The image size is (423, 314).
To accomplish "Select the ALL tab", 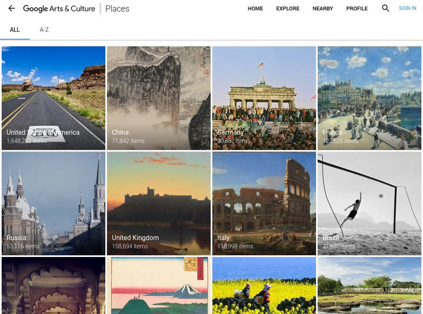I will point(15,30).
